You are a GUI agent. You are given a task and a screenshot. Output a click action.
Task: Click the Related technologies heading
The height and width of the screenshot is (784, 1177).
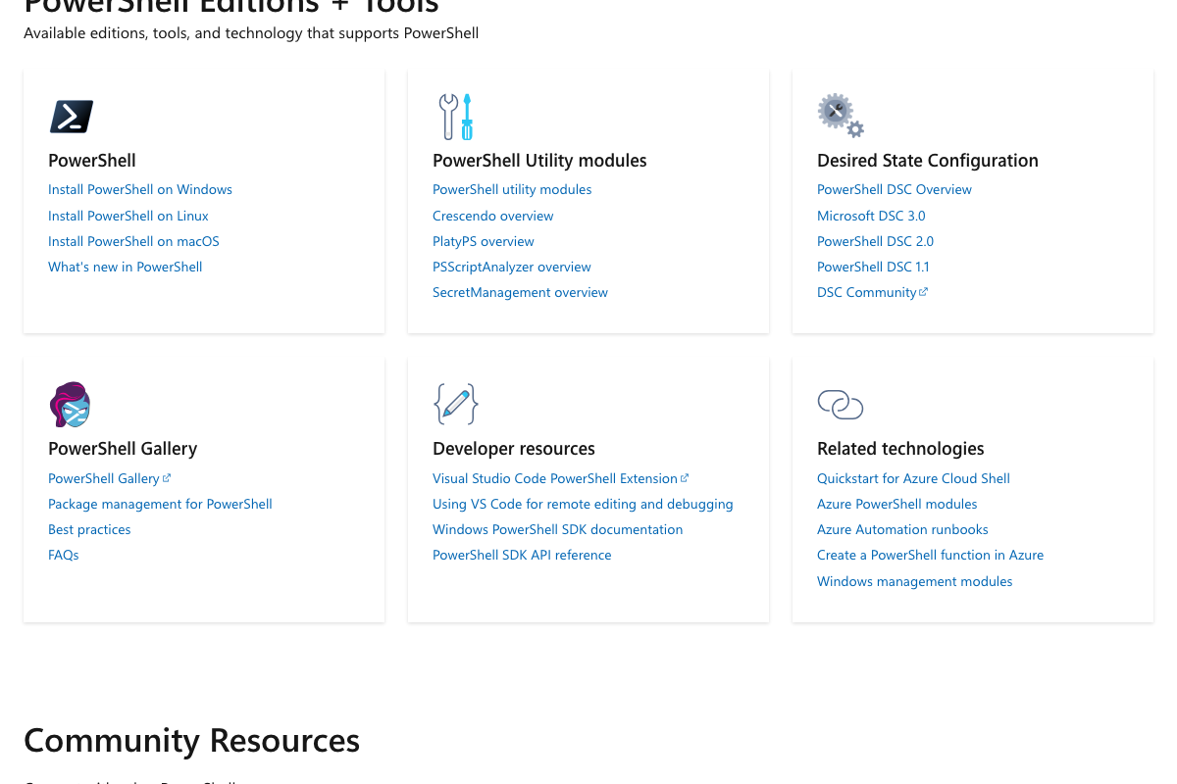click(x=900, y=449)
